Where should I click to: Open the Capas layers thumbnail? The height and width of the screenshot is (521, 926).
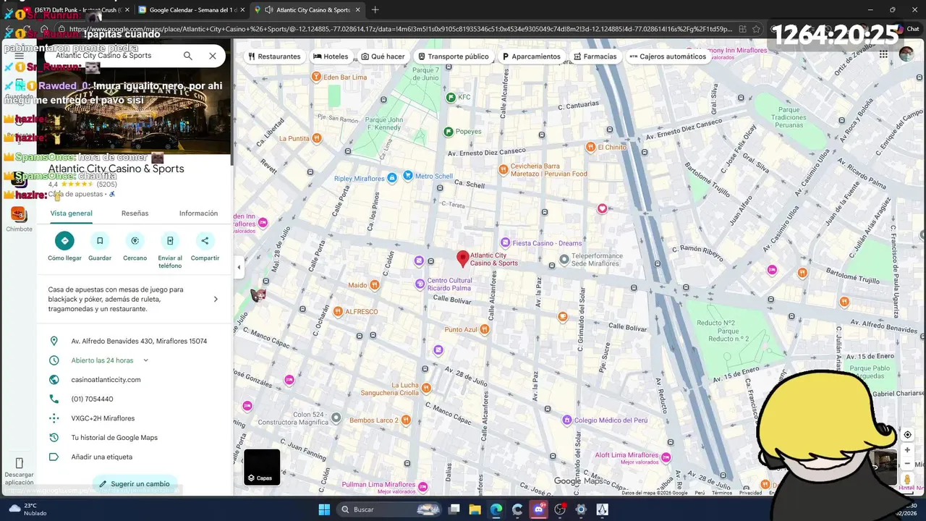pos(262,467)
